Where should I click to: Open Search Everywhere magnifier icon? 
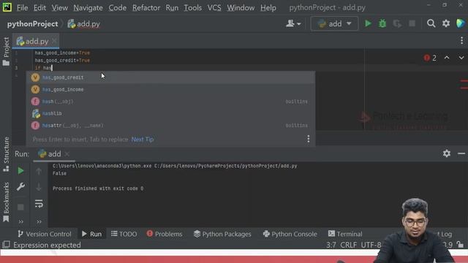pos(431,23)
